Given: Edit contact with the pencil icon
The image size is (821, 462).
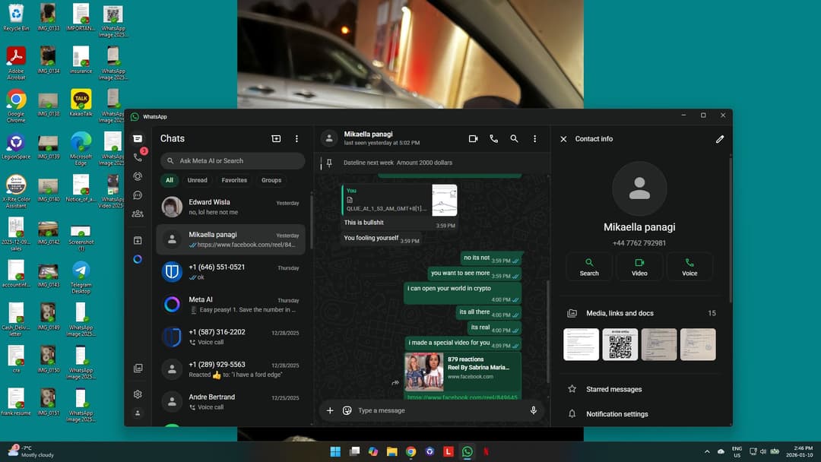Looking at the screenshot, I should (x=720, y=139).
